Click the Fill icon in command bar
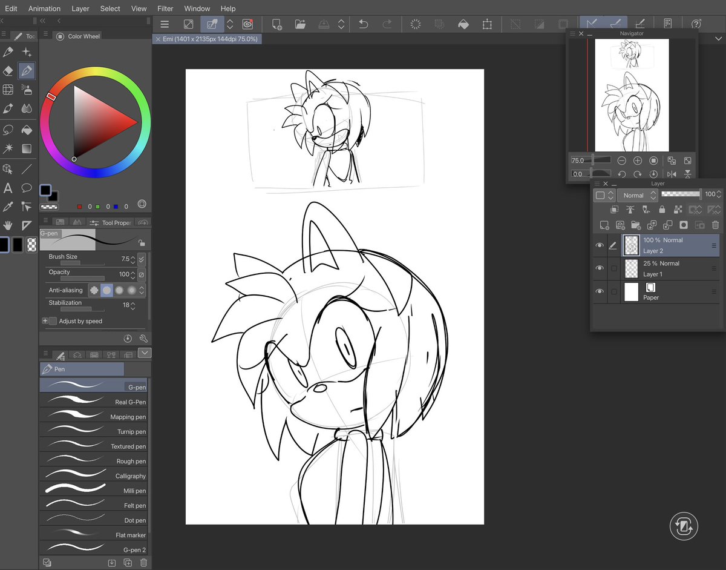 coord(463,24)
